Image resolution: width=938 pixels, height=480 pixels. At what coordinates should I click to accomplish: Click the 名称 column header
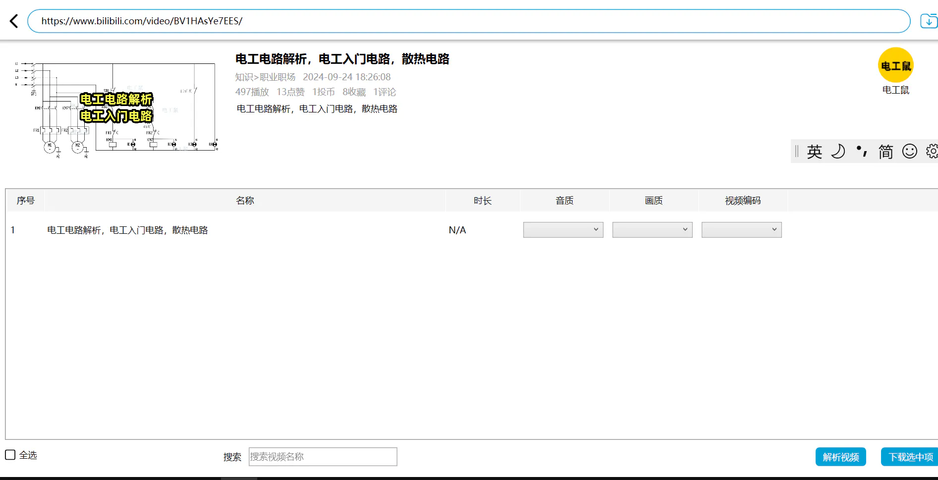[x=245, y=201]
